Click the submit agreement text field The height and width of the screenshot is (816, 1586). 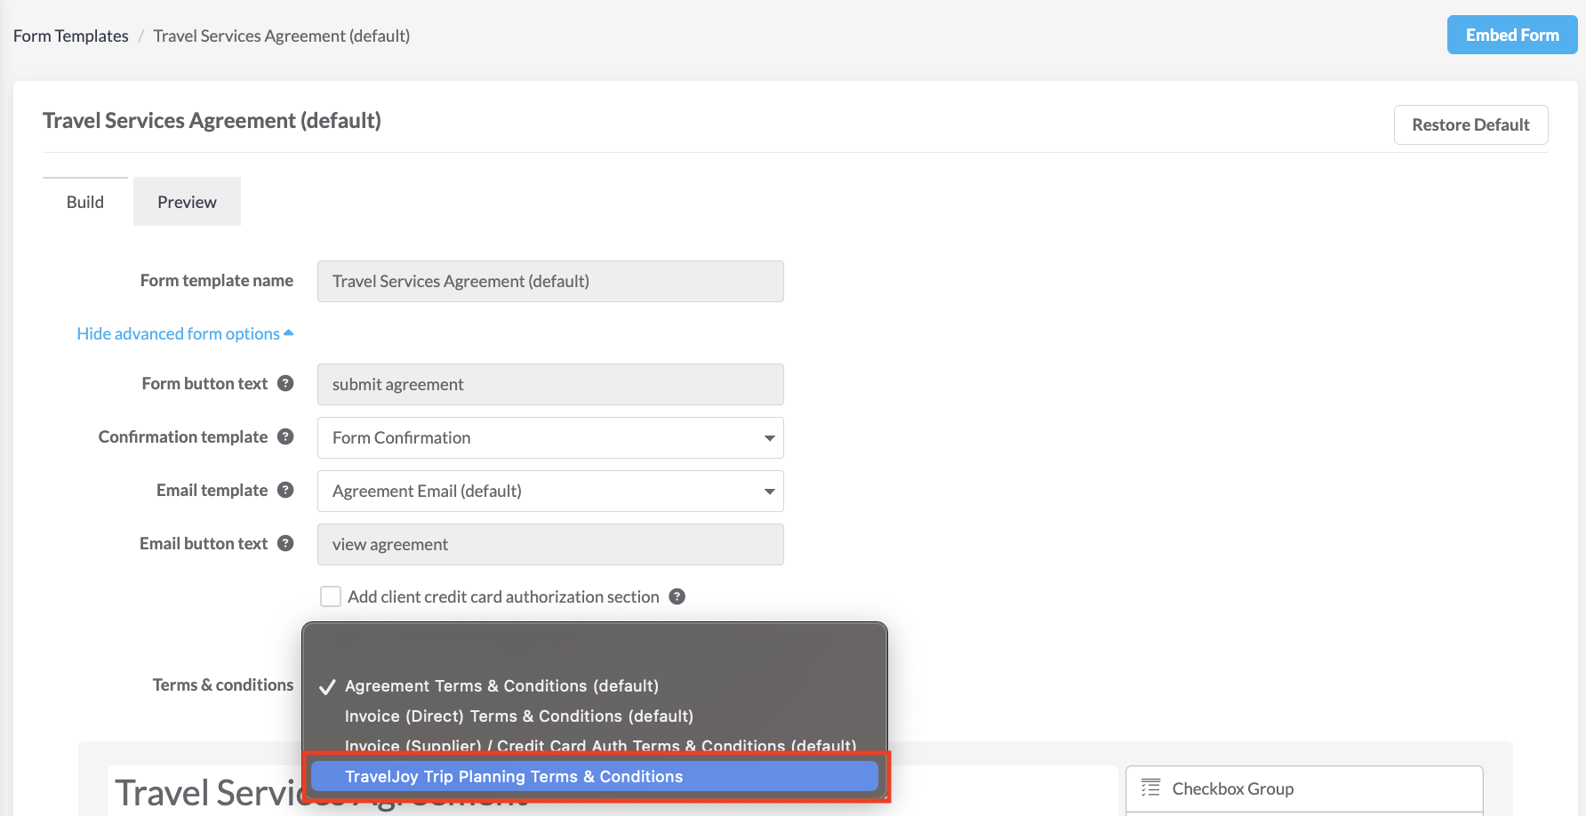(550, 384)
